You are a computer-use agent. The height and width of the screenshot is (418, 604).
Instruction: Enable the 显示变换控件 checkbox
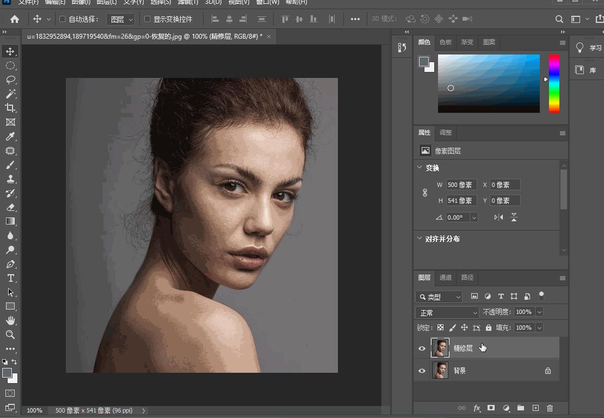[147, 19]
